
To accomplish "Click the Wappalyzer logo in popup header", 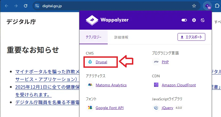I will point(107,20).
